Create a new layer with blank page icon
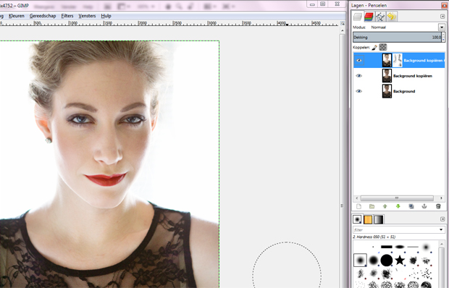 (x=358, y=206)
